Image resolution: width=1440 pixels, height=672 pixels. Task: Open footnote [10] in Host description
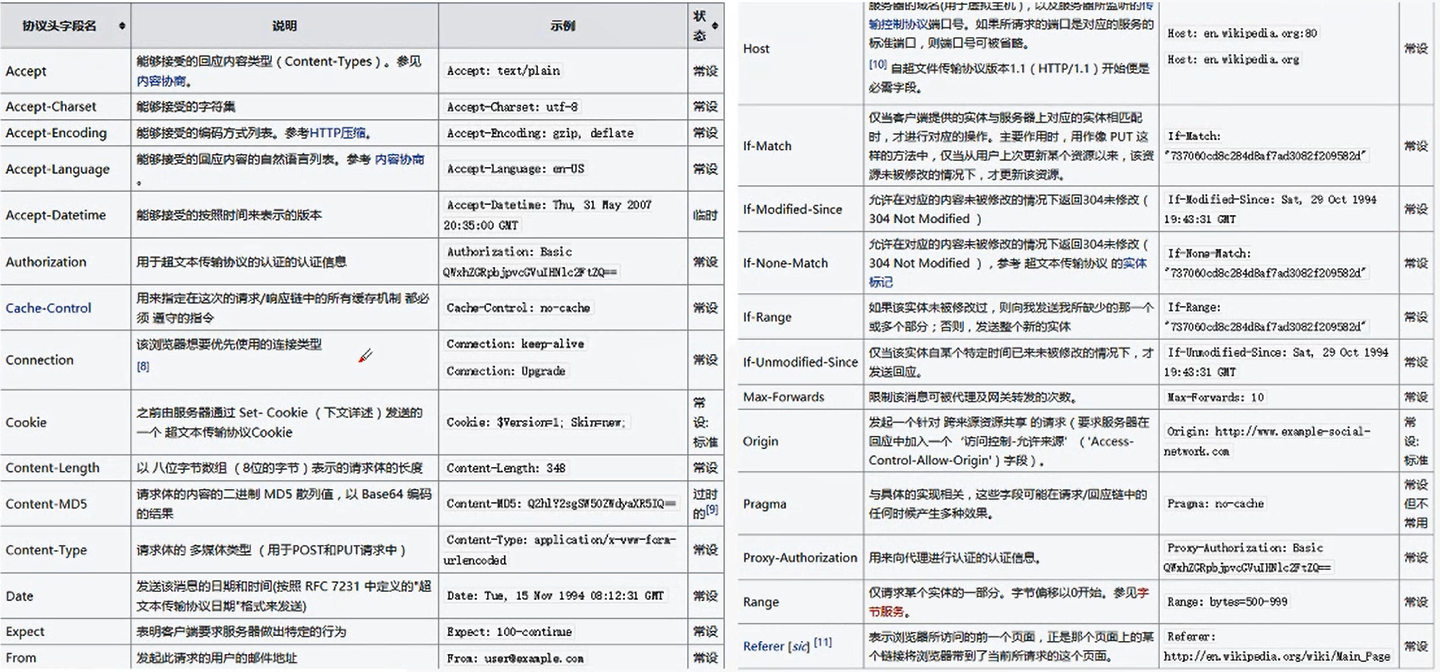(x=878, y=64)
